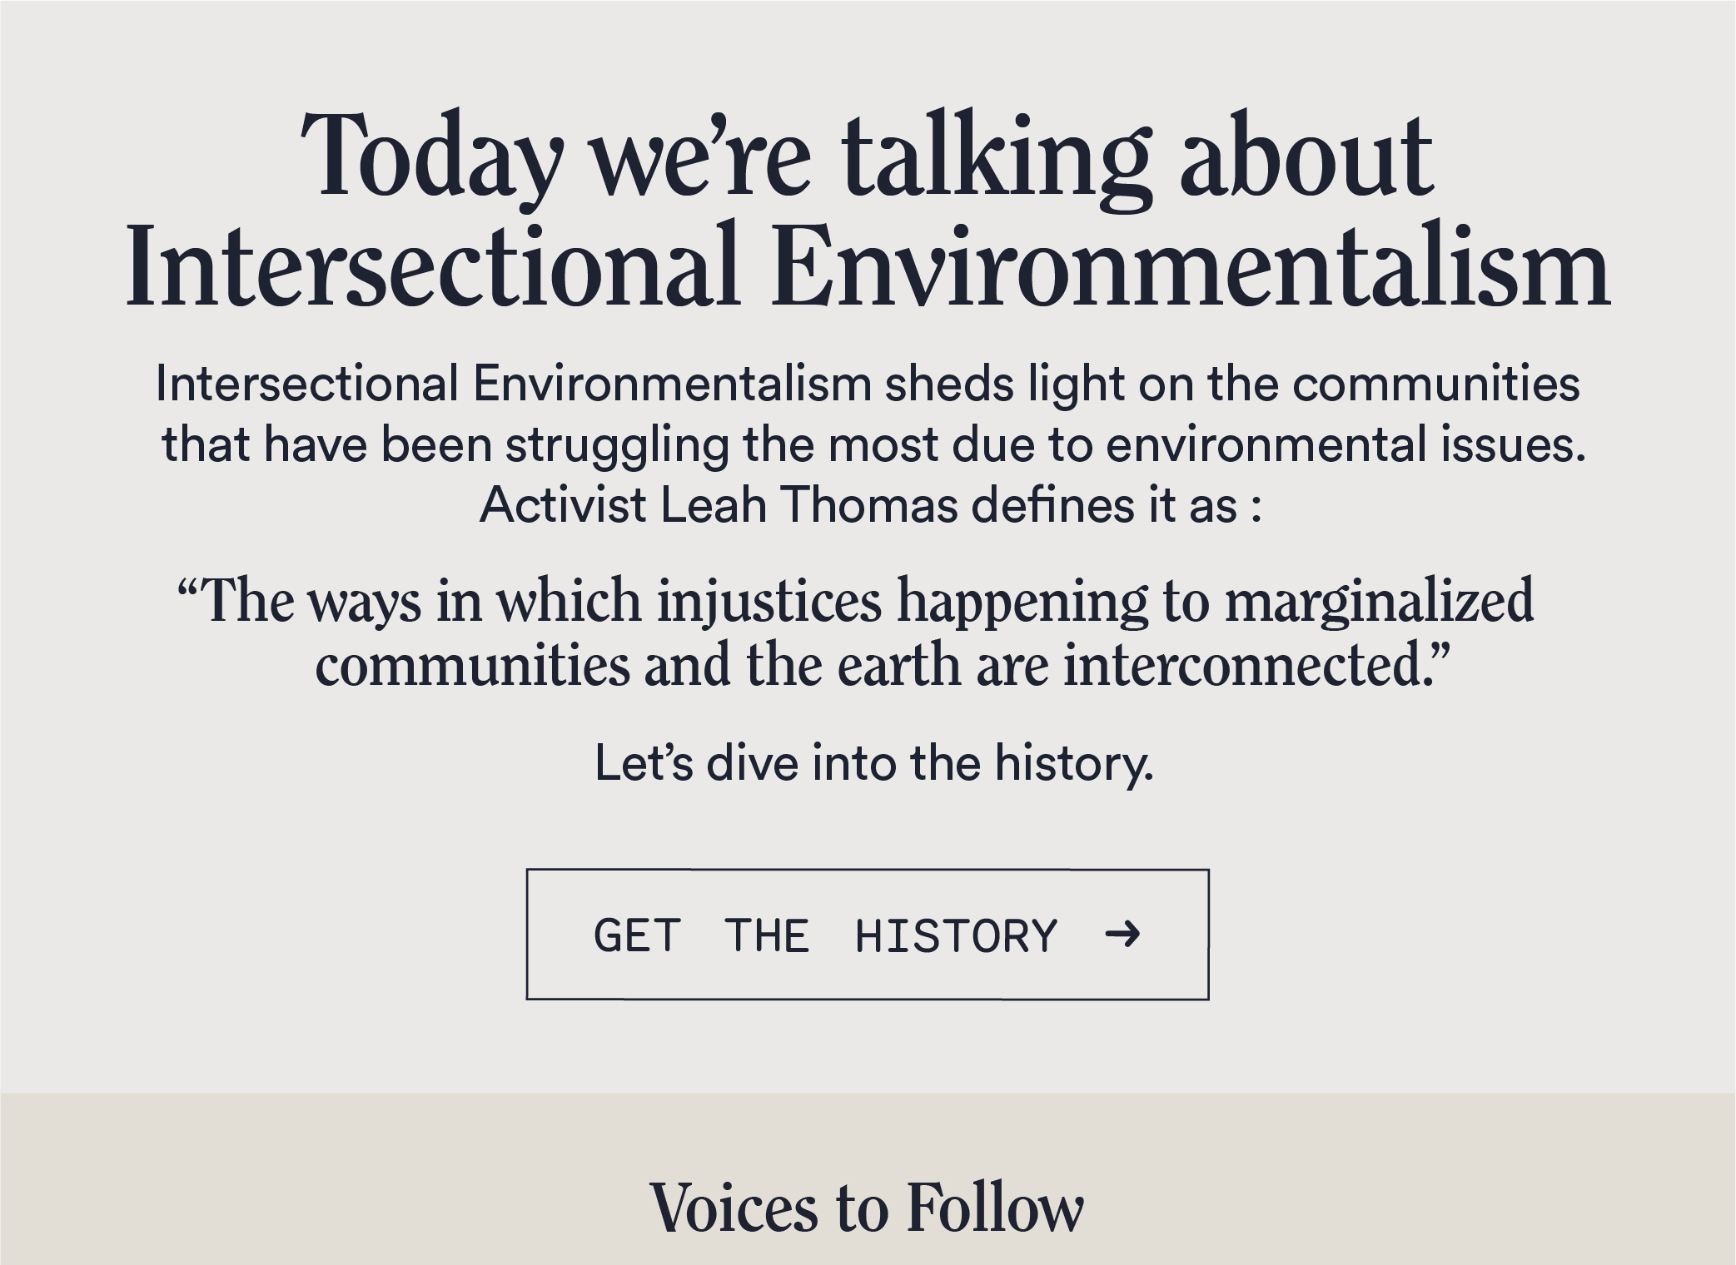Click the word "marginalized" in the quote
This screenshot has height=1265, width=1736.
point(1379,602)
